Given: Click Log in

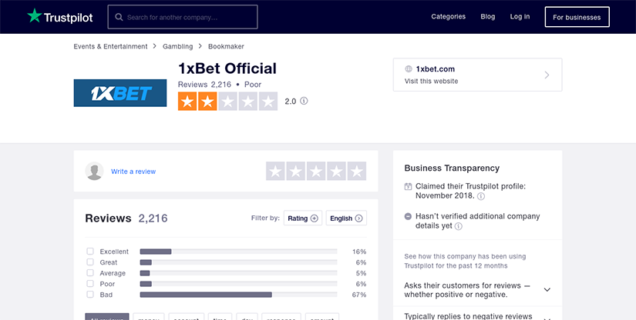Looking at the screenshot, I should pyautogui.click(x=520, y=17).
